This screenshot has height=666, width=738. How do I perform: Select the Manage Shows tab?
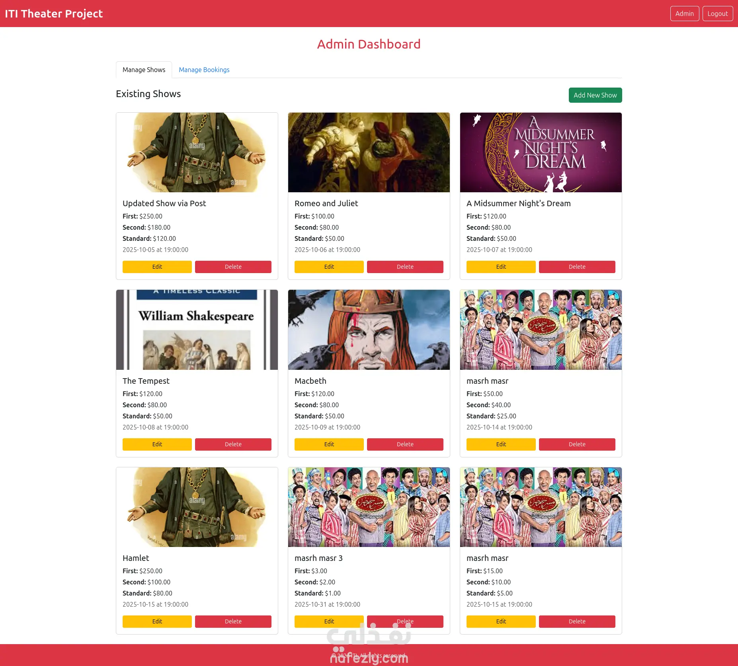[x=144, y=70]
